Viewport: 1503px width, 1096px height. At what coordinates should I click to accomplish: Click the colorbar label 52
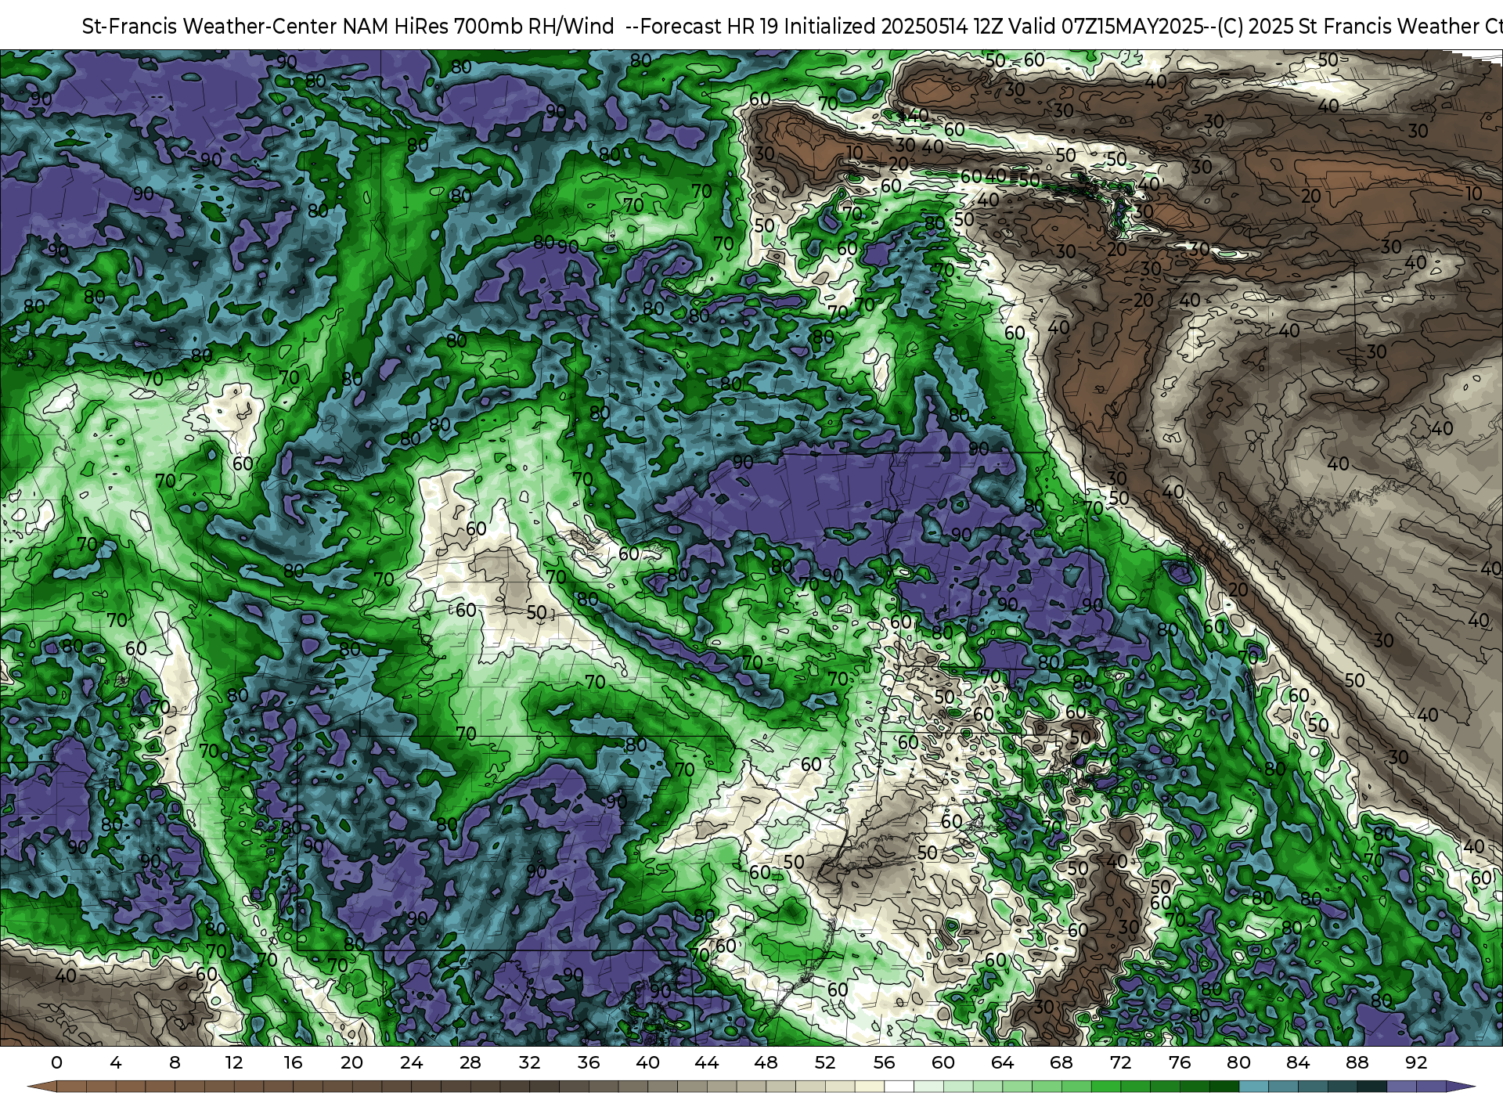[x=825, y=1062]
